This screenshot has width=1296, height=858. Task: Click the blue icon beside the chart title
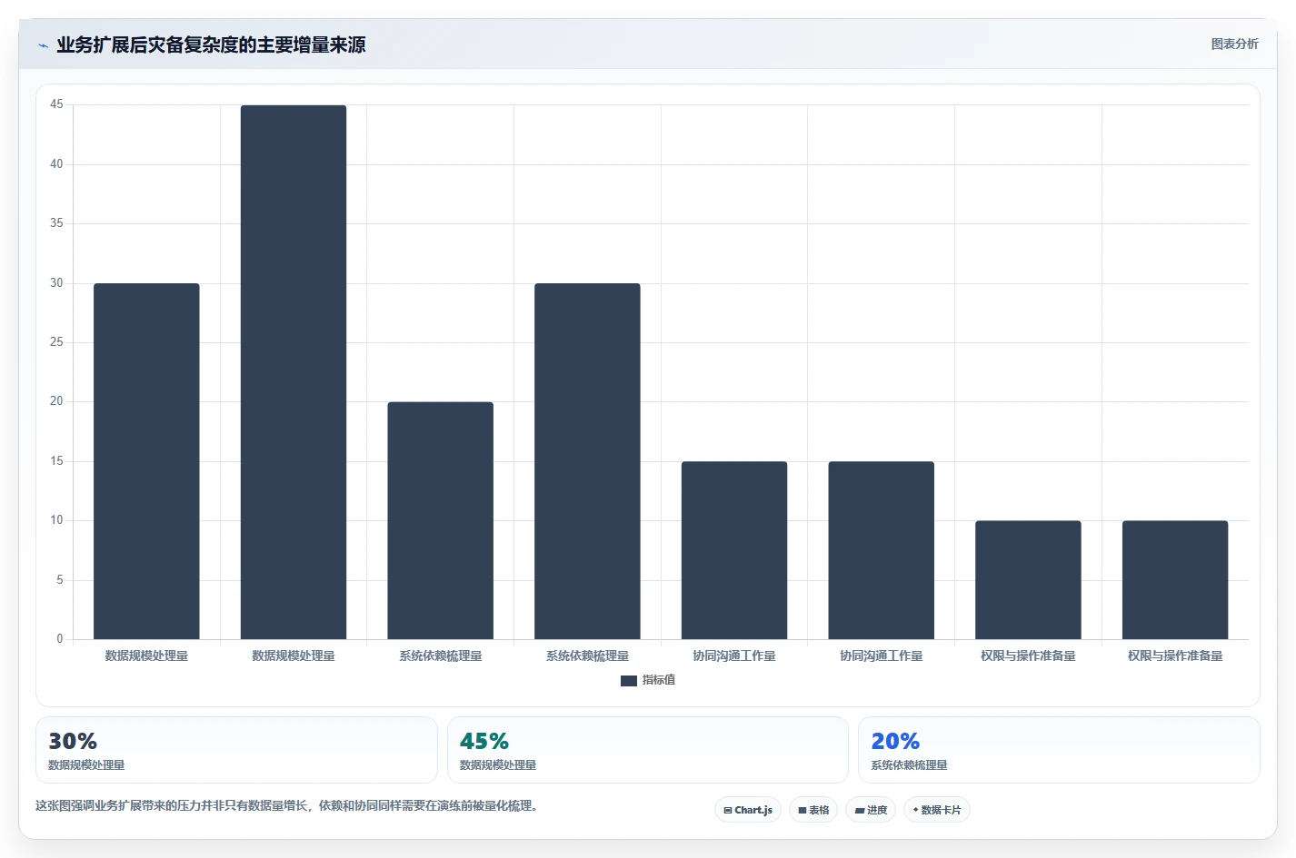(x=43, y=45)
